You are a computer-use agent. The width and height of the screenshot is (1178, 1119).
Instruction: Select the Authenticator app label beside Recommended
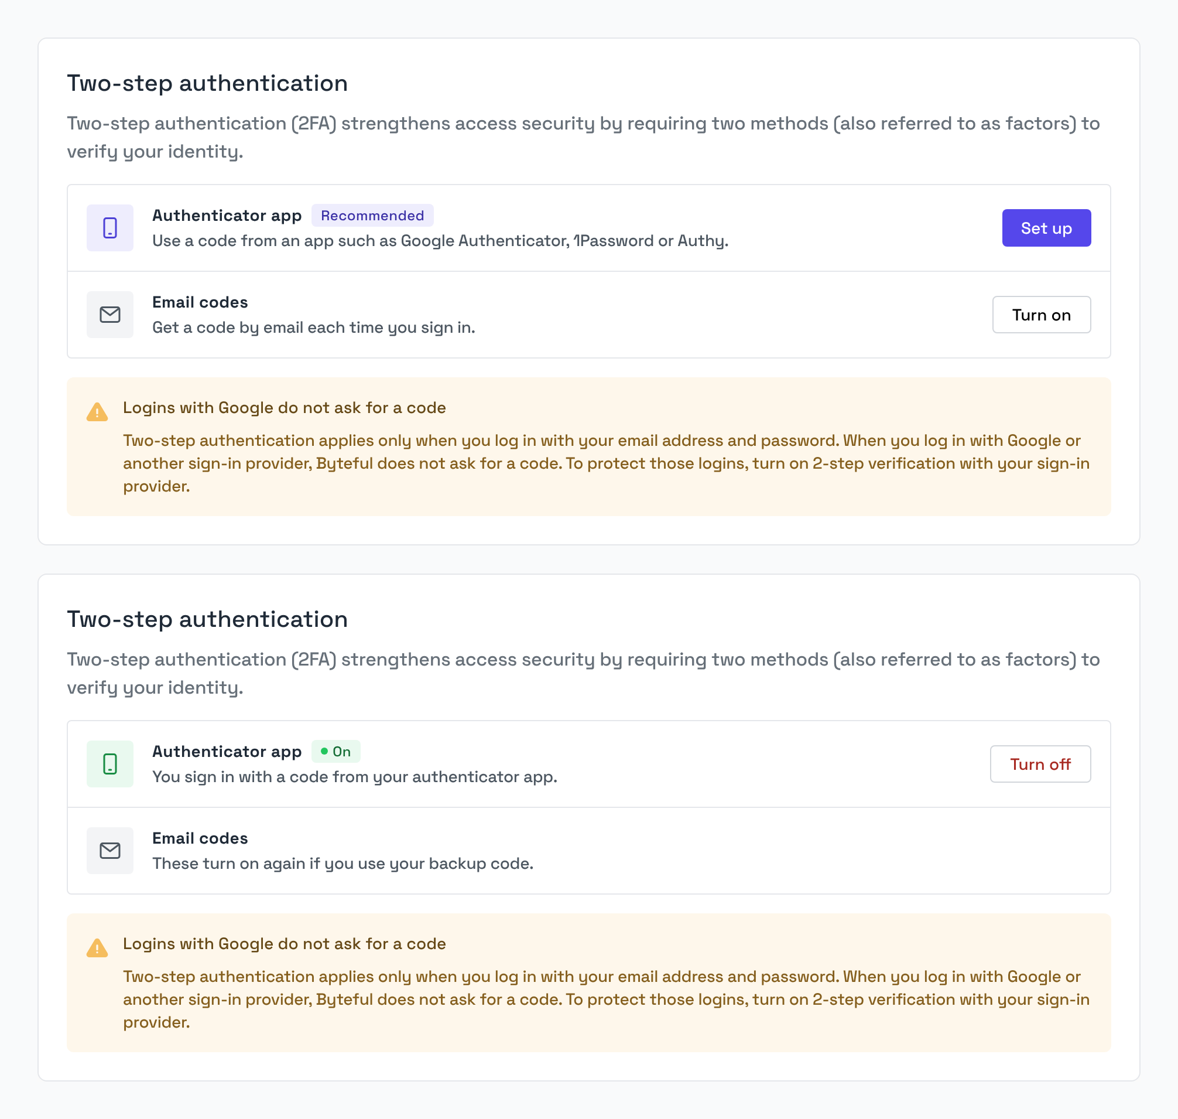[x=227, y=216]
